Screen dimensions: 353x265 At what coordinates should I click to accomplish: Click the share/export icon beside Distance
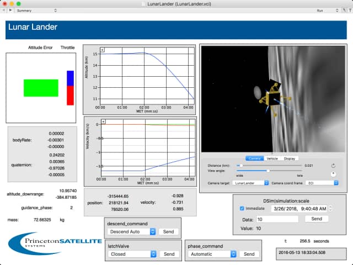(x=333, y=166)
